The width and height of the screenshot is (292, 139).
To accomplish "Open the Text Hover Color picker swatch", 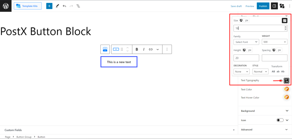I will point(286,97).
